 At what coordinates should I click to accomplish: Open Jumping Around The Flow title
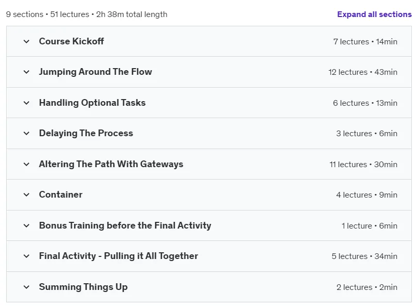click(95, 72)
